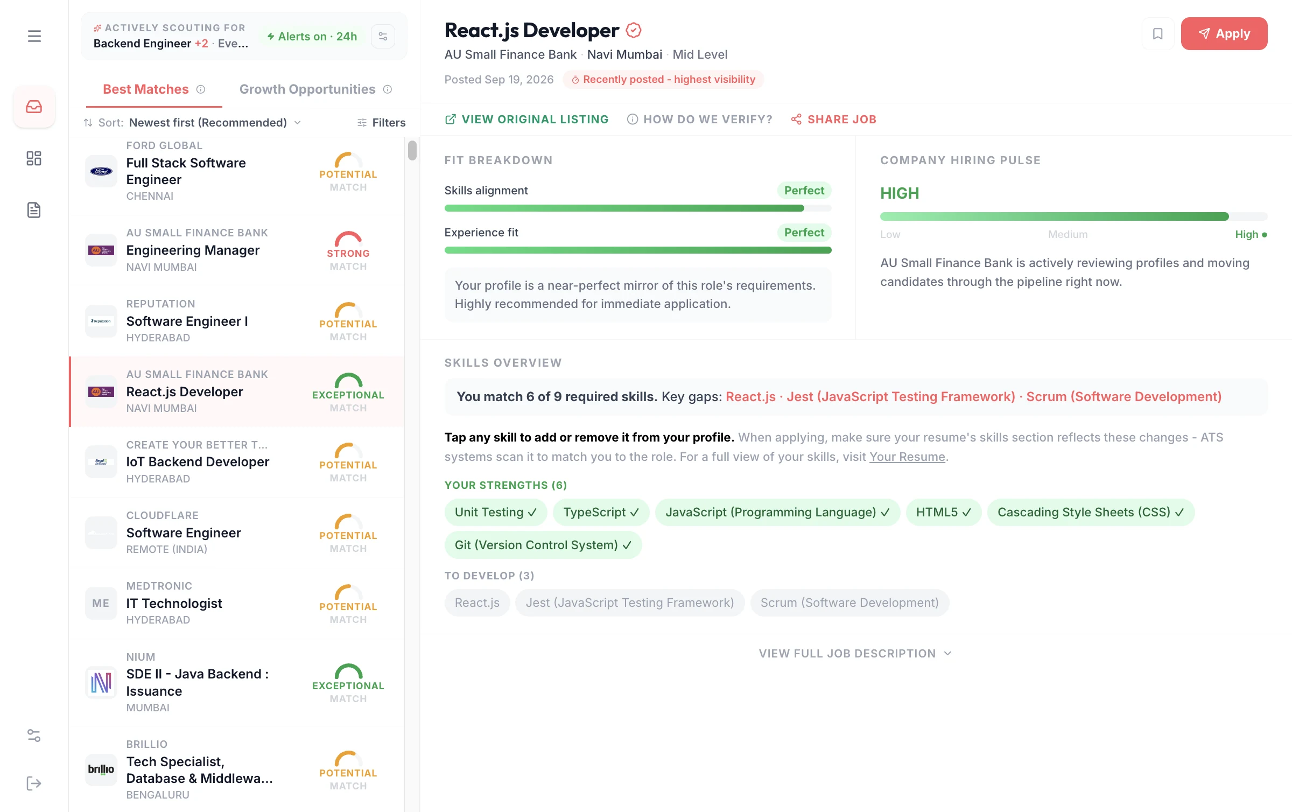Open preferences sliders icon in sidebar
Image resolution: width=1292 pixels, height=812 pixels.
click(x=34, y=736)
